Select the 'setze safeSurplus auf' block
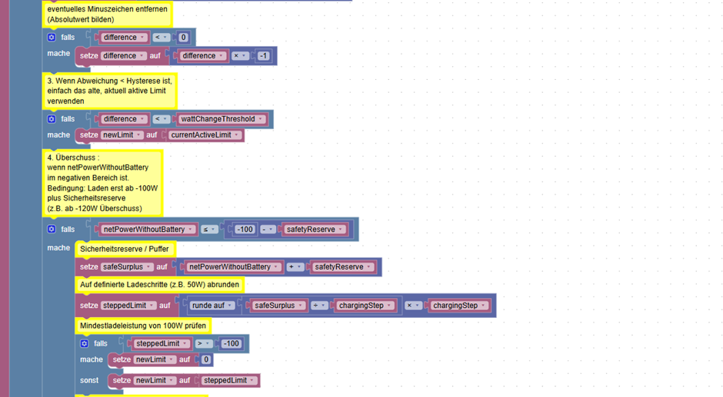This screenshot has width=723, height=397. 123,267
